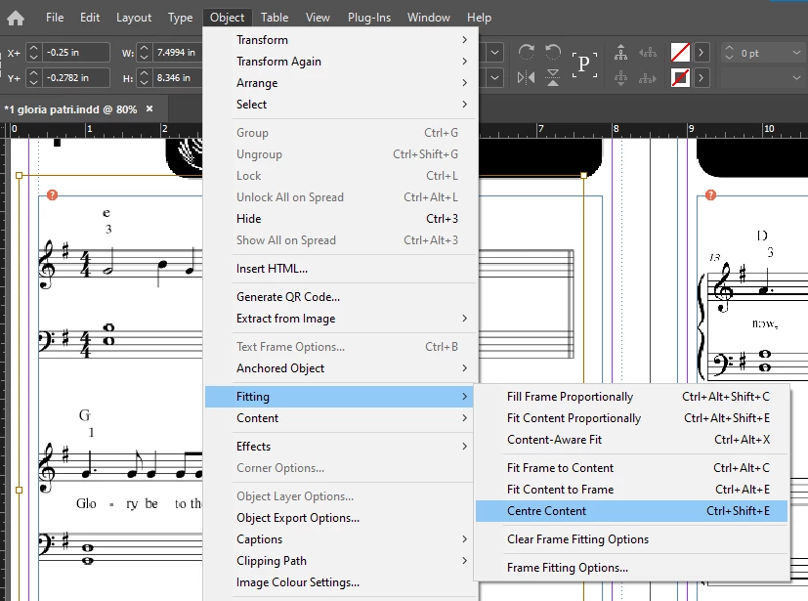Screen dimensions: 808x601
Task: Expand the Select submenu
Action: 340,105
